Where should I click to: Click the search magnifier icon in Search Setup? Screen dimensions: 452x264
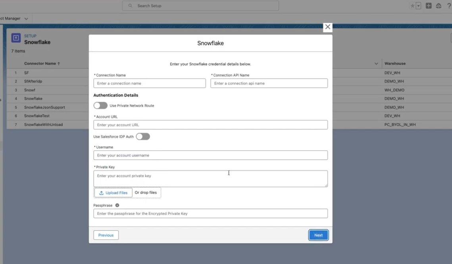(x=130, y=6)
